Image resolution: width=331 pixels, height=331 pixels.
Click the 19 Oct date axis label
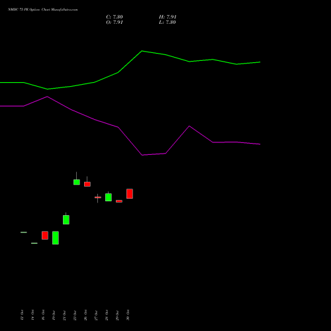54,315
